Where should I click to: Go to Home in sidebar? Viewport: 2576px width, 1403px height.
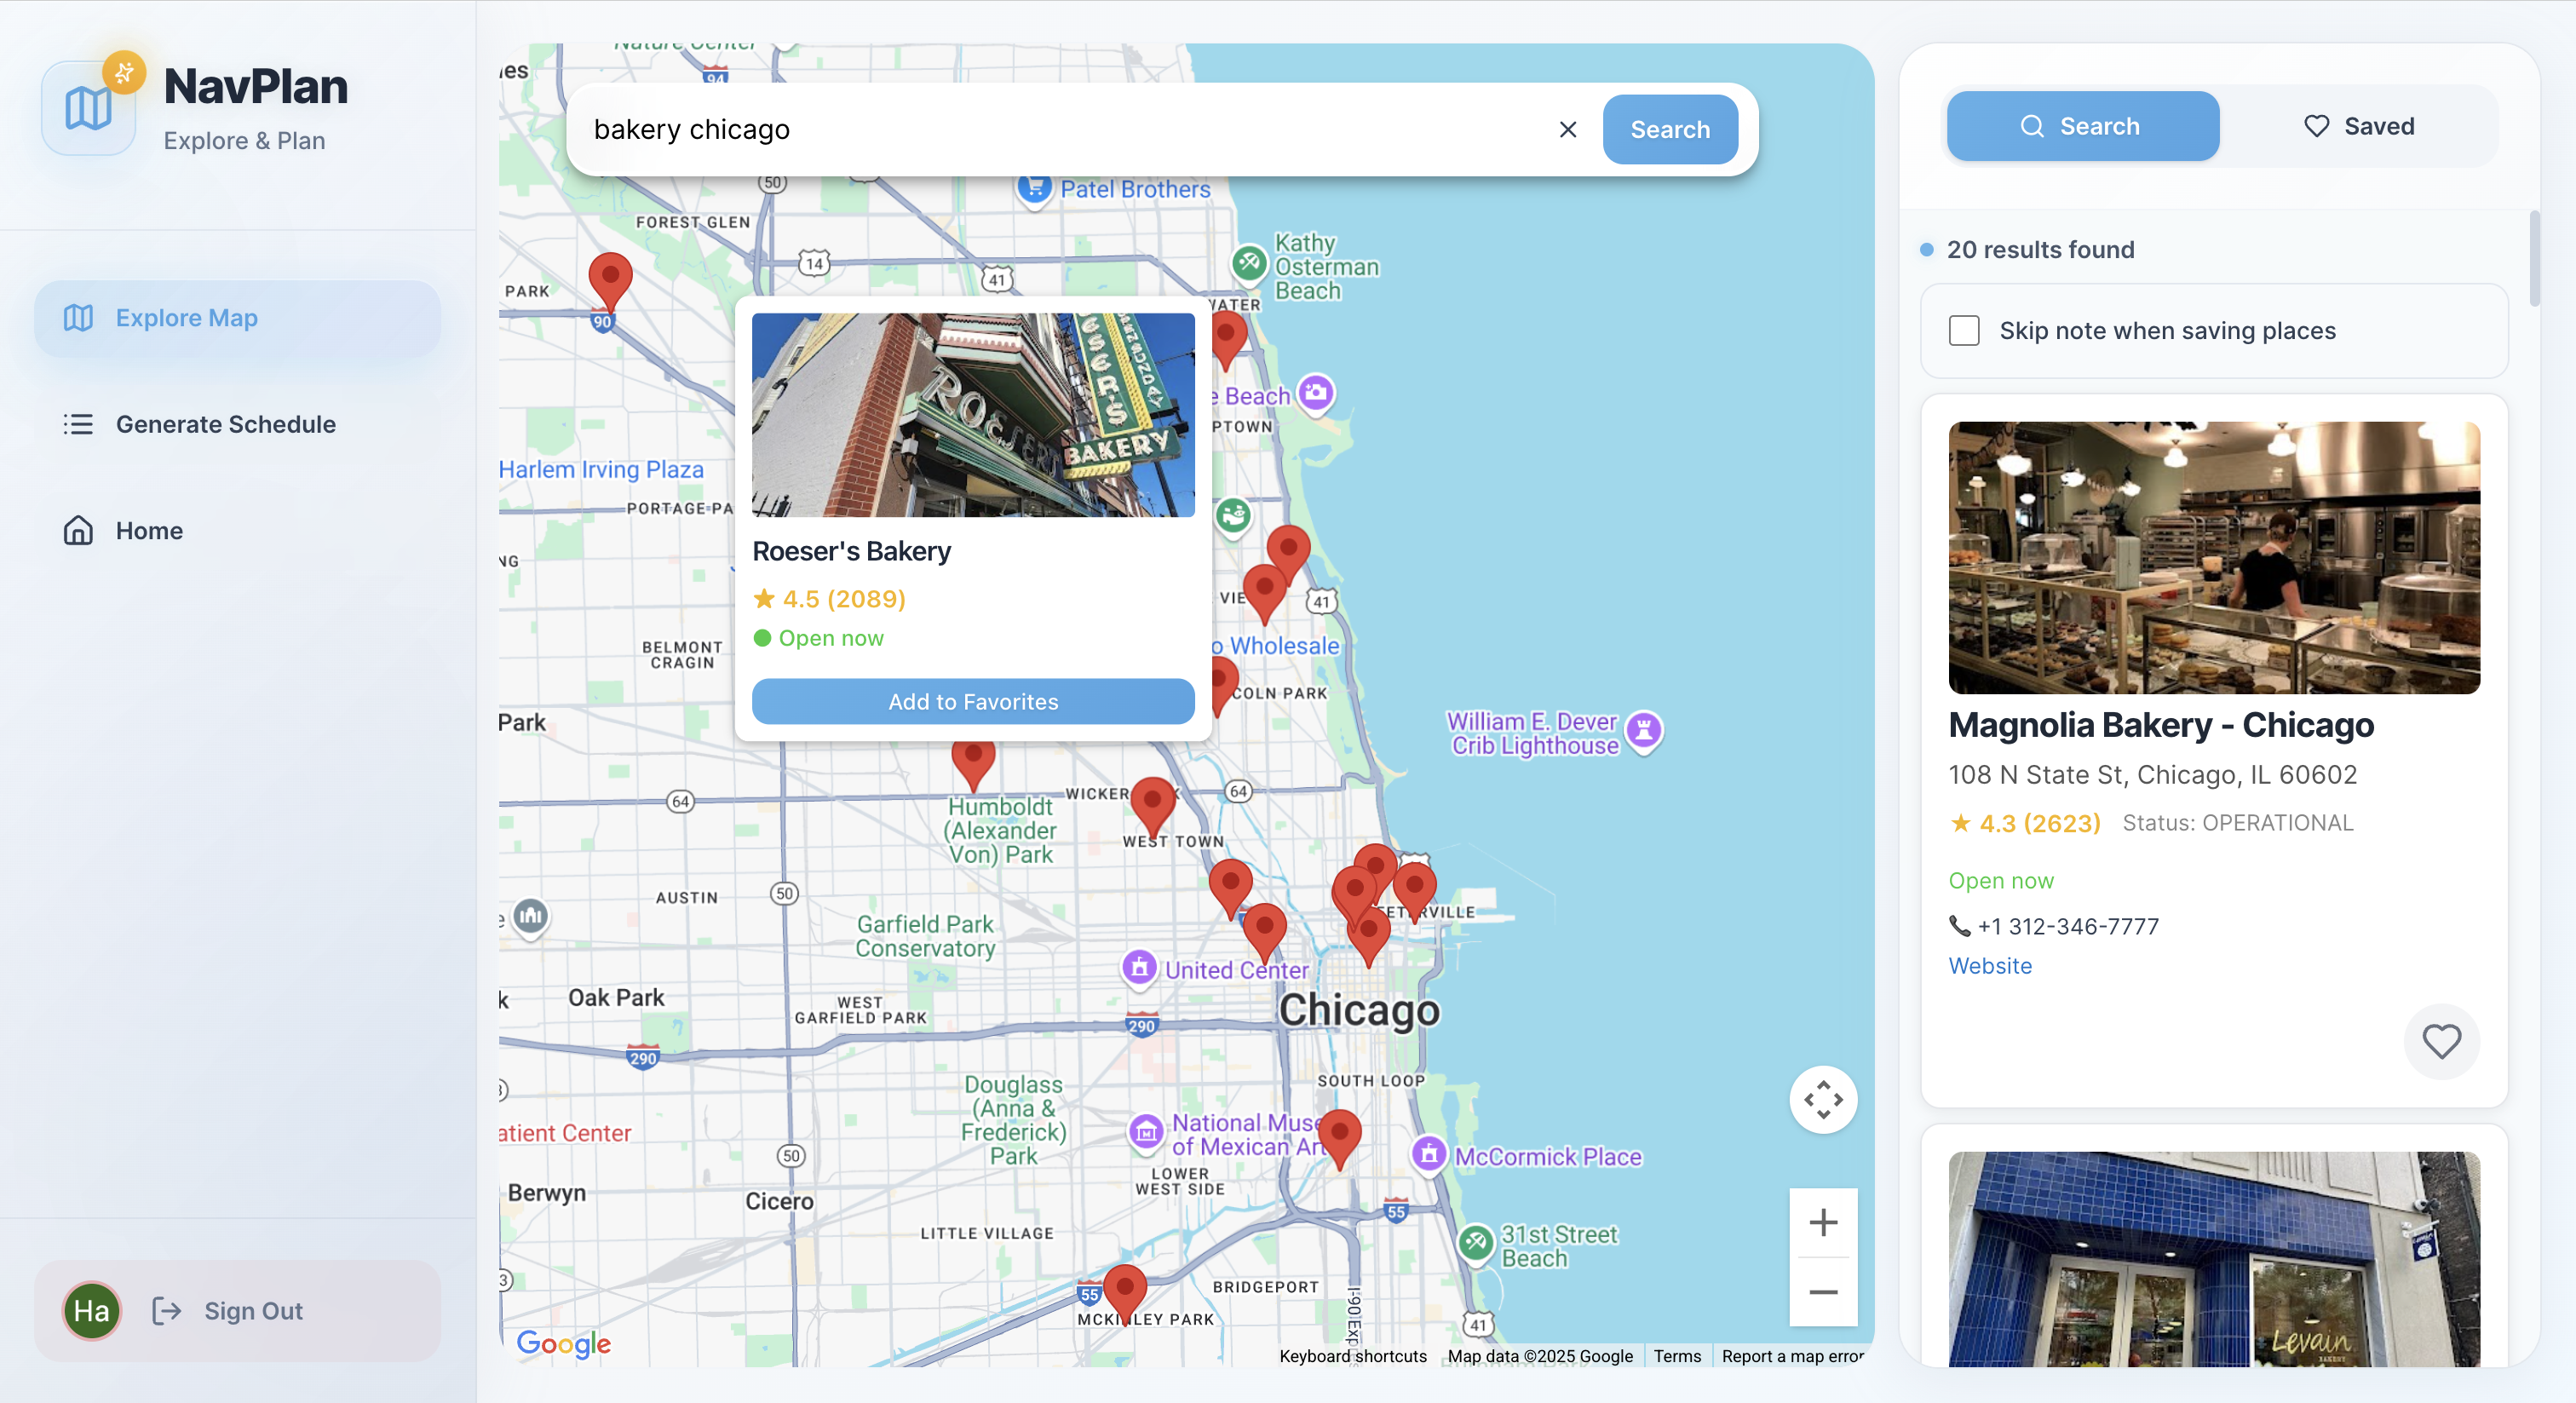pyautogui.click(x=149, y=531)
